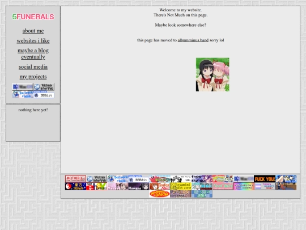
Task: Click the 5FUNERALS site logo
Action: point(33,17)
